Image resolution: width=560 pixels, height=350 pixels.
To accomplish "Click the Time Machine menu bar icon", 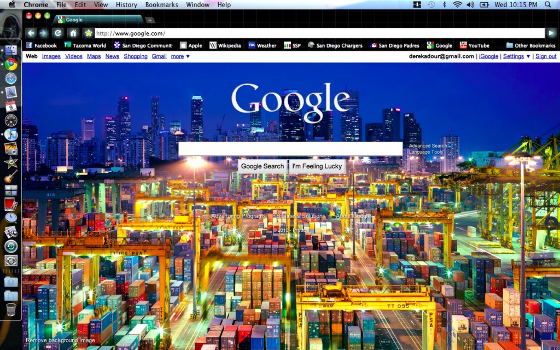I will [x=431, y=4].
